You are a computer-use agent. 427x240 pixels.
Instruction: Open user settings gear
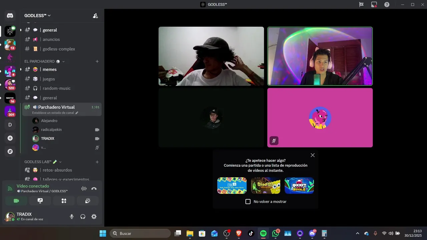pyautogui.click(x=94, y=217)
